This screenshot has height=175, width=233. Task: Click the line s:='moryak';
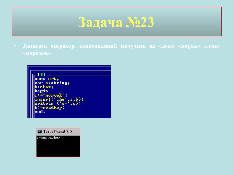51,95
